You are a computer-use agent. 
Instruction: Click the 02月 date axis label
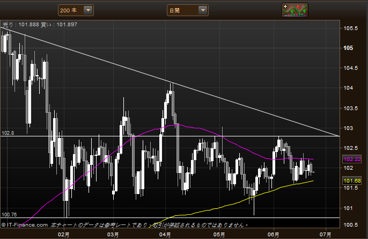(64, 234)
